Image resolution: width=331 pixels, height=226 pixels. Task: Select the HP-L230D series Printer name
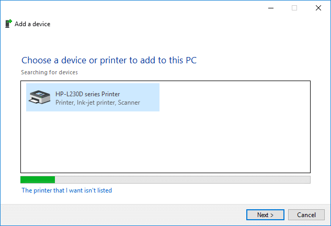click(87, 94)
